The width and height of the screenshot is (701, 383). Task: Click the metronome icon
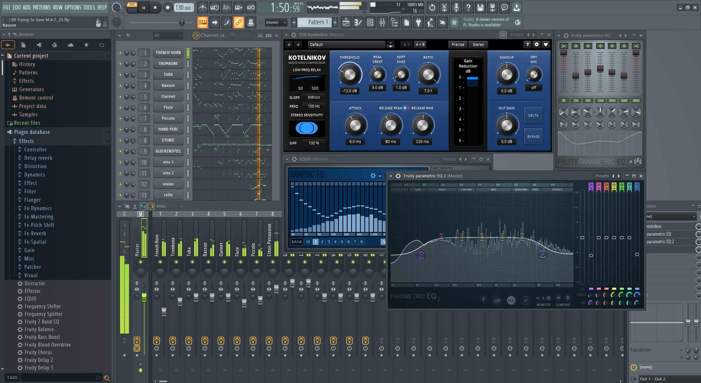tap(203, 7)
